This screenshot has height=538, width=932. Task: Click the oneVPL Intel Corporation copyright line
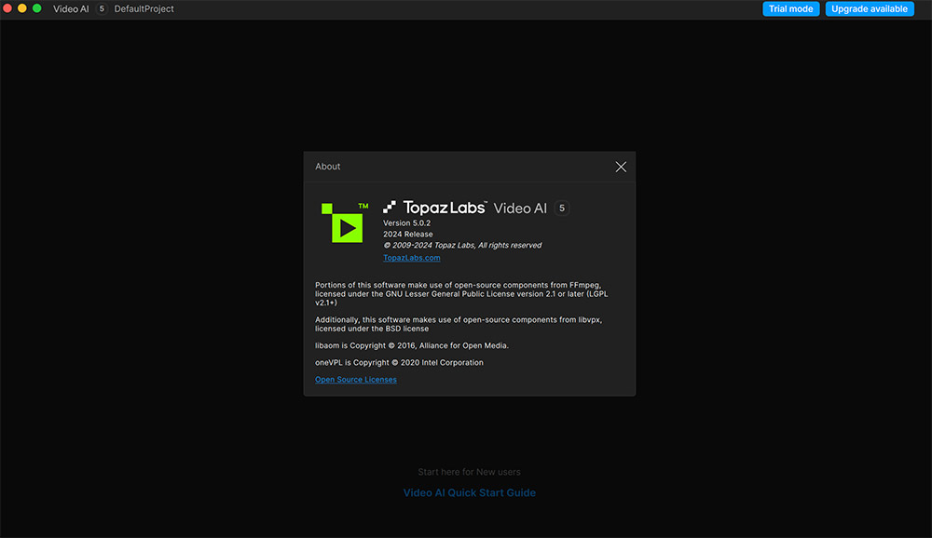click(x=399, y=363)
